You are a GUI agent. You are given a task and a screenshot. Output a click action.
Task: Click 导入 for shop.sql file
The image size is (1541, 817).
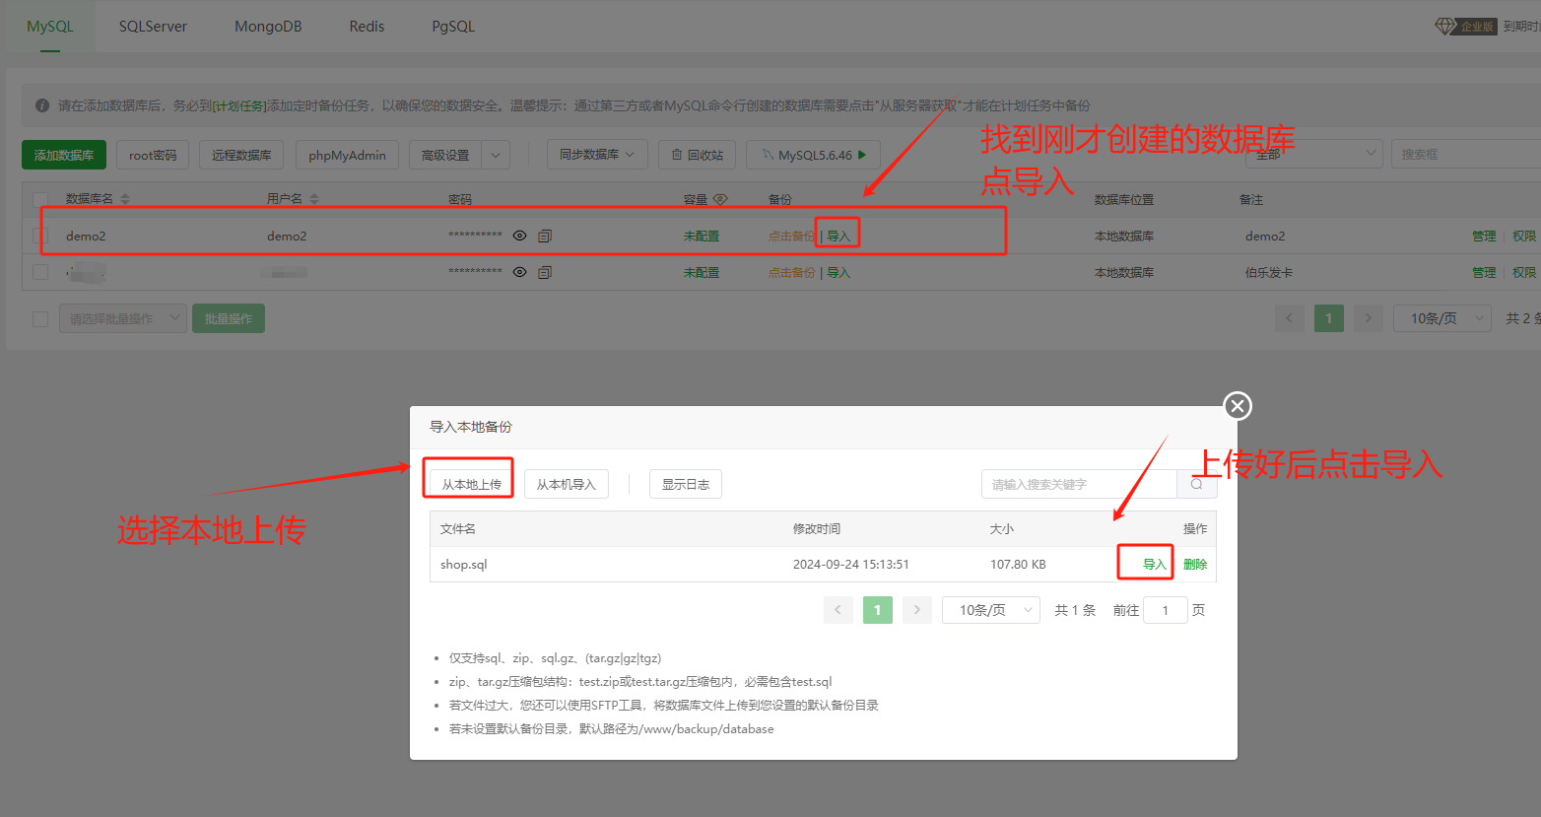click(x=1153, y=564)
